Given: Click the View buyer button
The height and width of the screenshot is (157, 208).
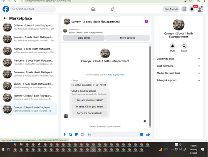Looking at the screenshot, I should 84,38.
